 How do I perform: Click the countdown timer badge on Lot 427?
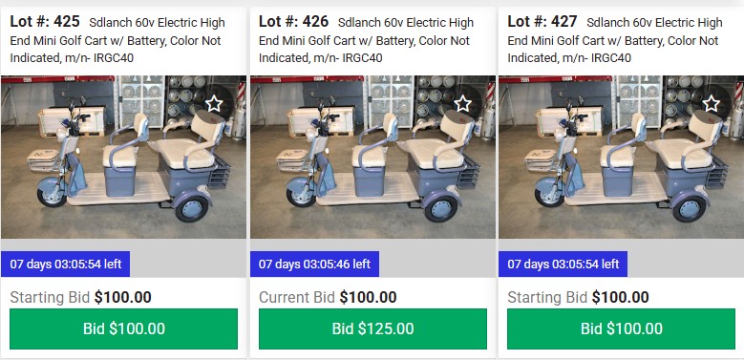coord(563,264)
